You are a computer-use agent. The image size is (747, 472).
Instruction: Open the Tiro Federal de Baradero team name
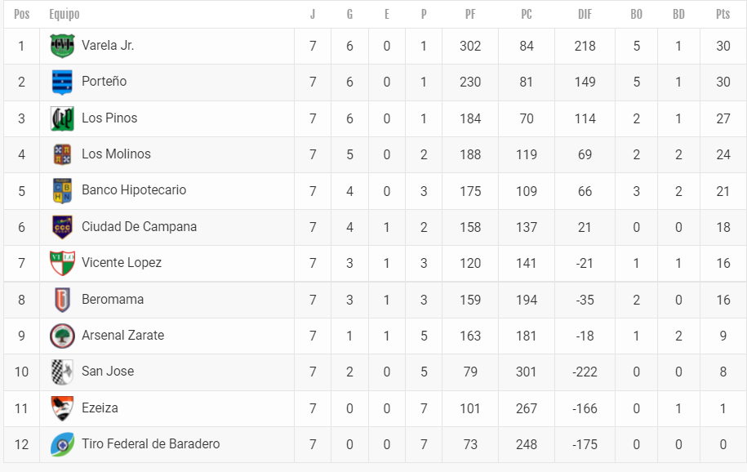pyautogui.click(x=150, y=444)
